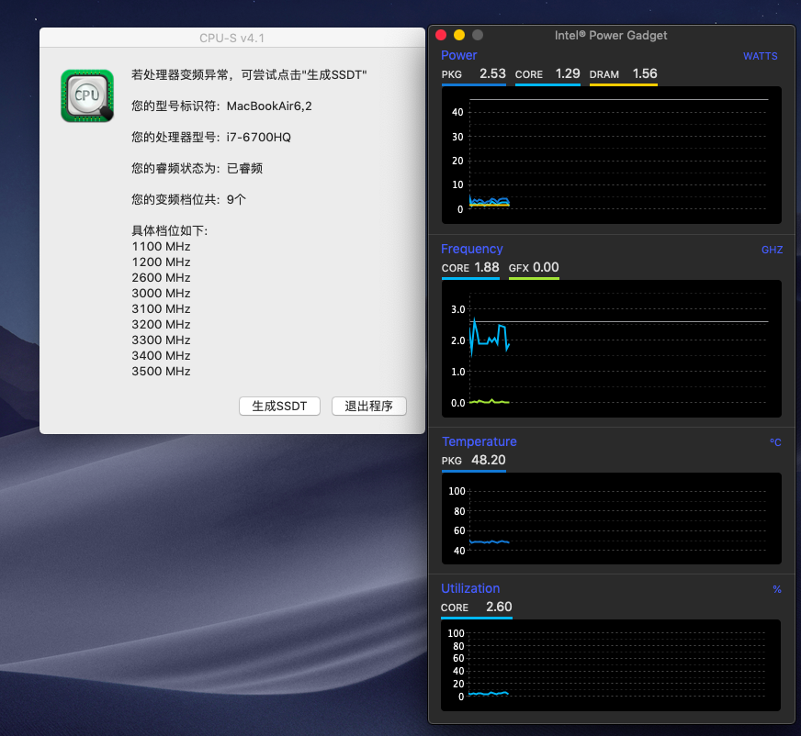Click the PKG temperature value 48.20
This screenshot has height=736, width=801.
click(x=489, y=460)
